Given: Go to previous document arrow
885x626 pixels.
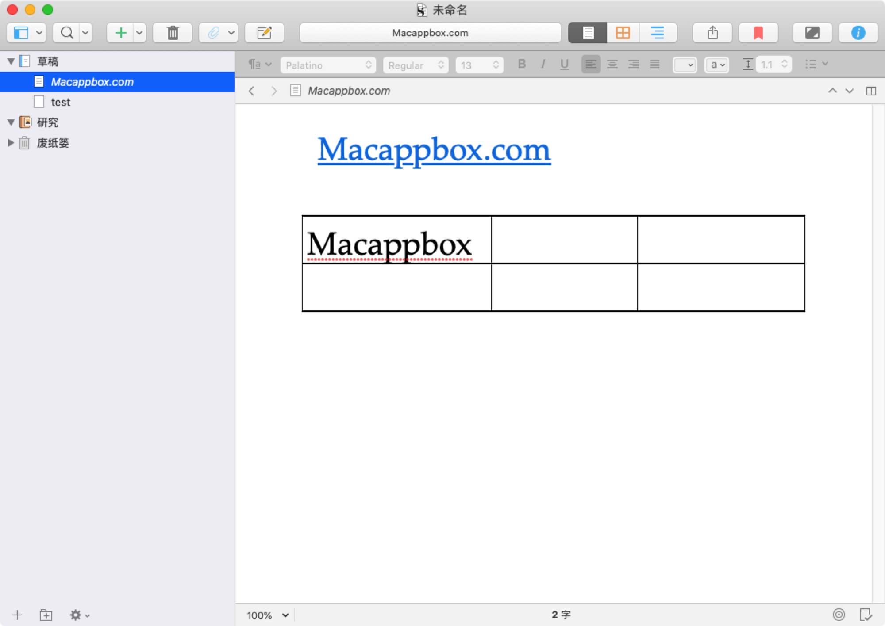Looking at the screenshot, I should [x=832, y=91].
